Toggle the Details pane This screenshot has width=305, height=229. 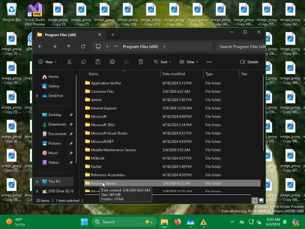pyautogui.click(x=249, y=62)
